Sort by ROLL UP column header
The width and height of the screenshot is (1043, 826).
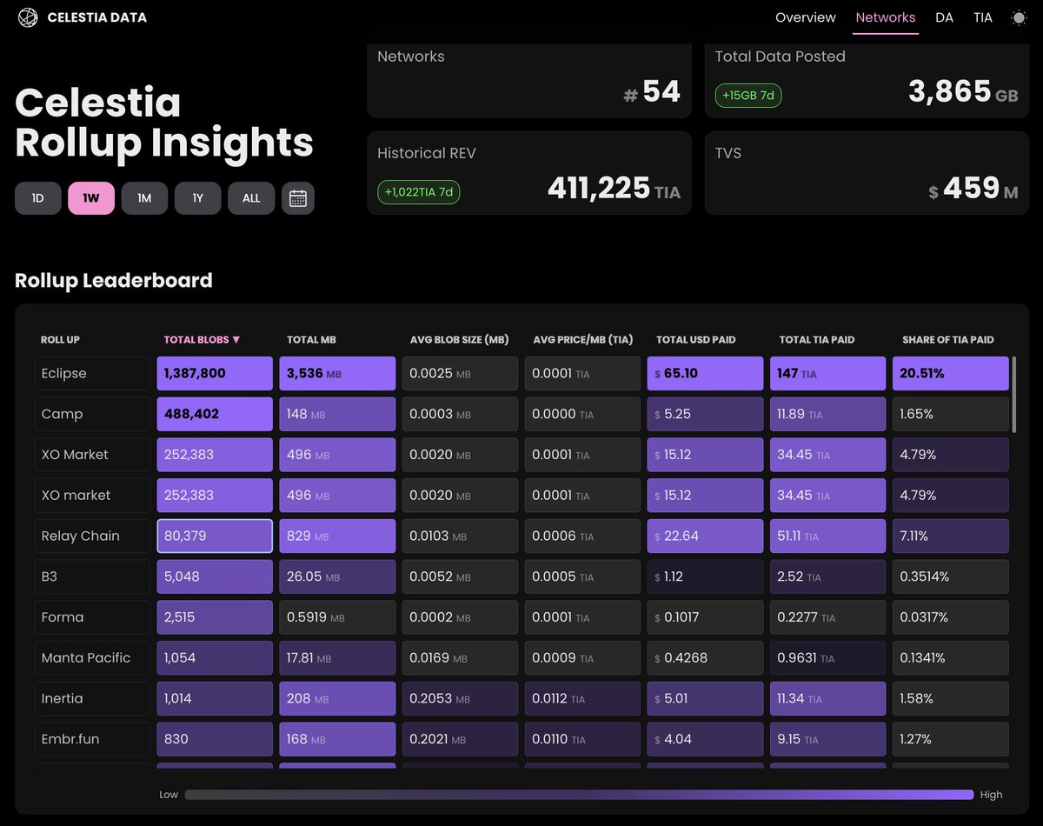click(61, 340)
